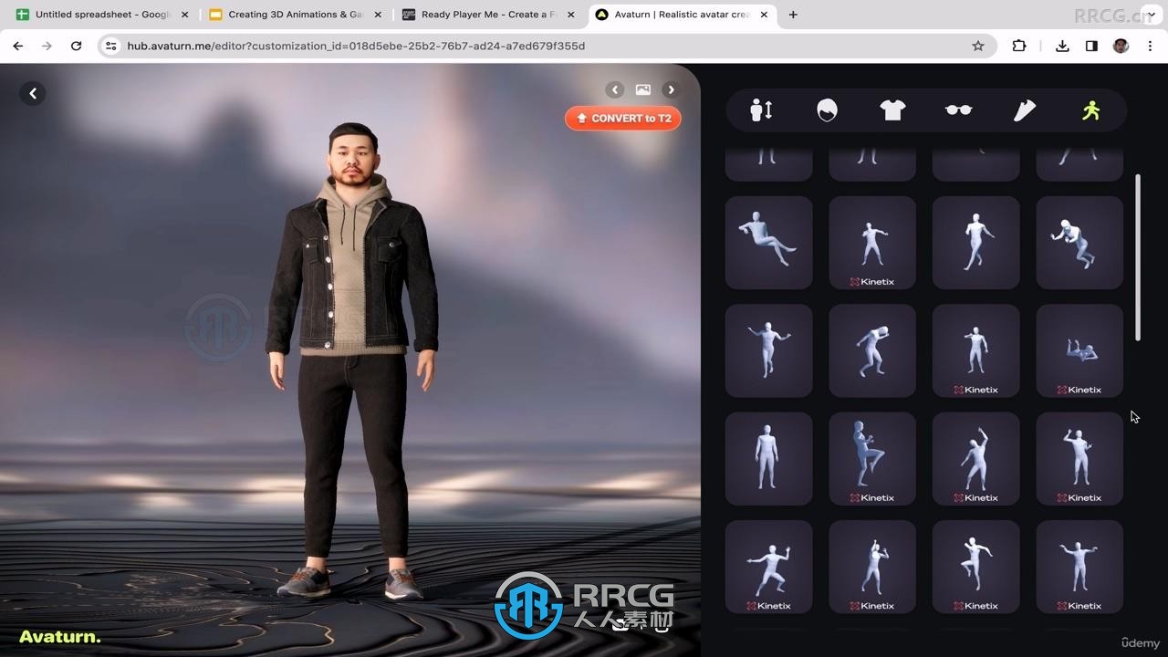This screenshot has width=1168, height=657.
Task: Switch to Ready Player Me tab
Action: [489, 15]
